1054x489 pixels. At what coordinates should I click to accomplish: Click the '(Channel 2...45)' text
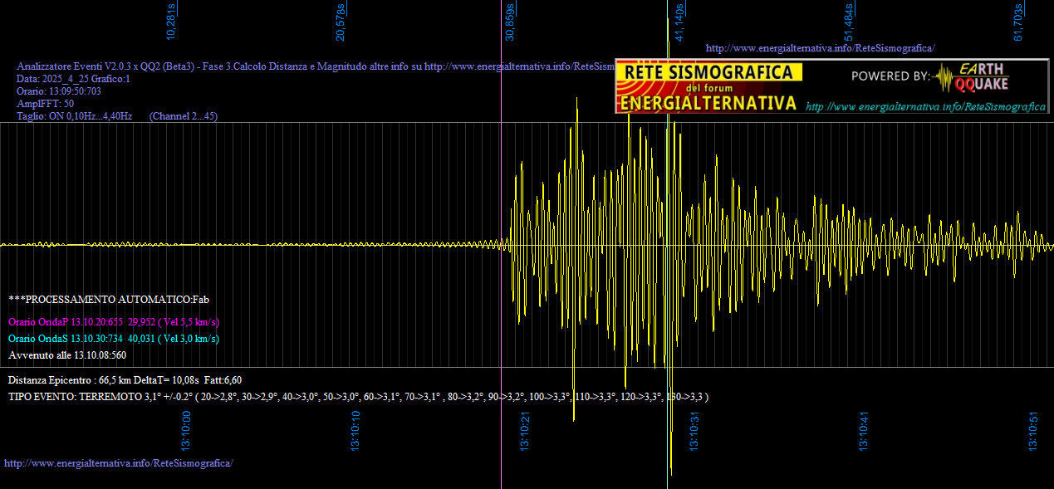pyautogui.click(x=184, y=116)
